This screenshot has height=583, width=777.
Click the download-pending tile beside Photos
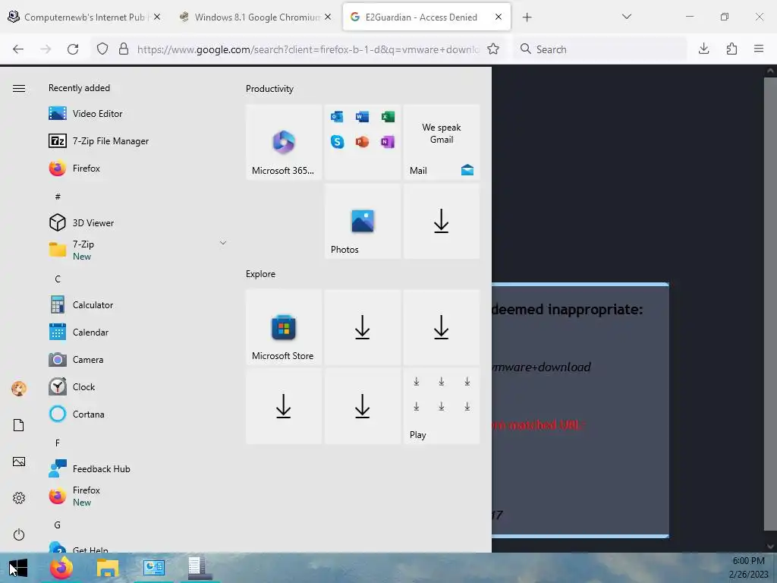click(x=442, y=221)
